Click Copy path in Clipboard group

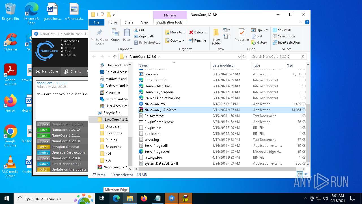(144, 36)
